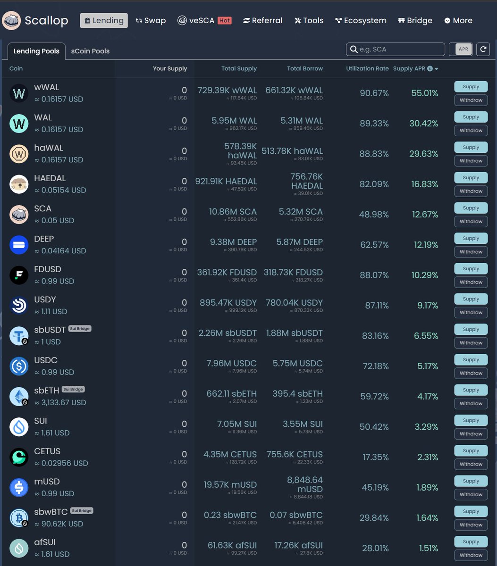Click Withdraw for haWAL
This screenshot has height=566, width=497.
[471, 161]
